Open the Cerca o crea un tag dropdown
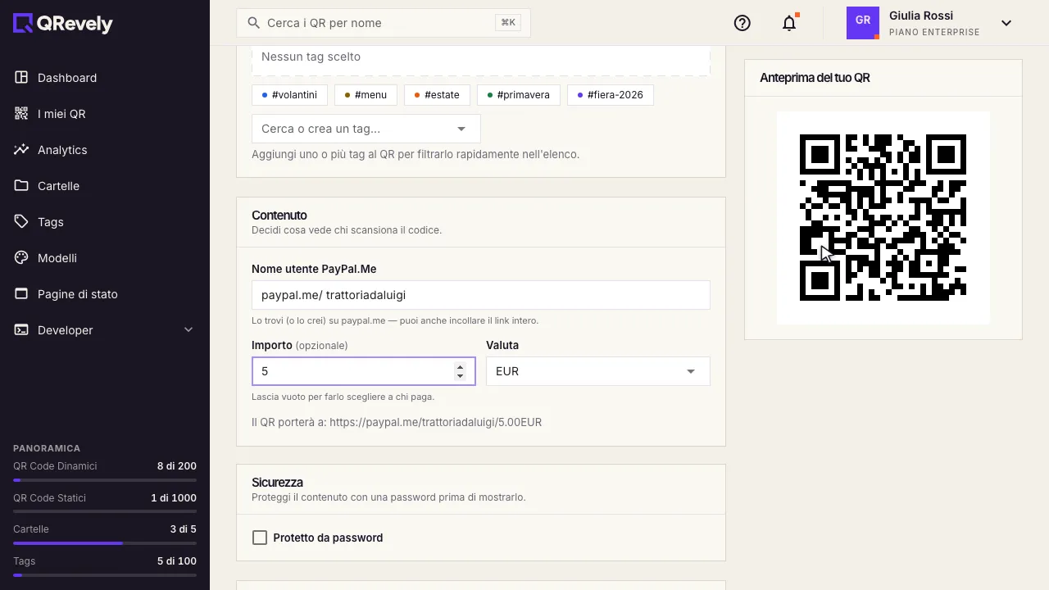 pyautogui.click(x=366, y=129)
